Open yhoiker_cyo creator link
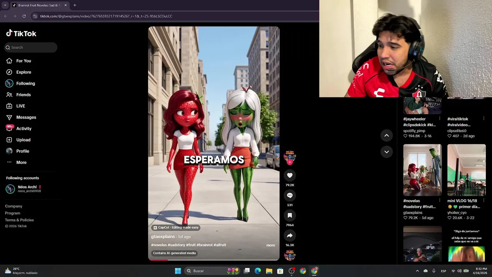This screenshot has height=277, width=492. coord(457,213)
